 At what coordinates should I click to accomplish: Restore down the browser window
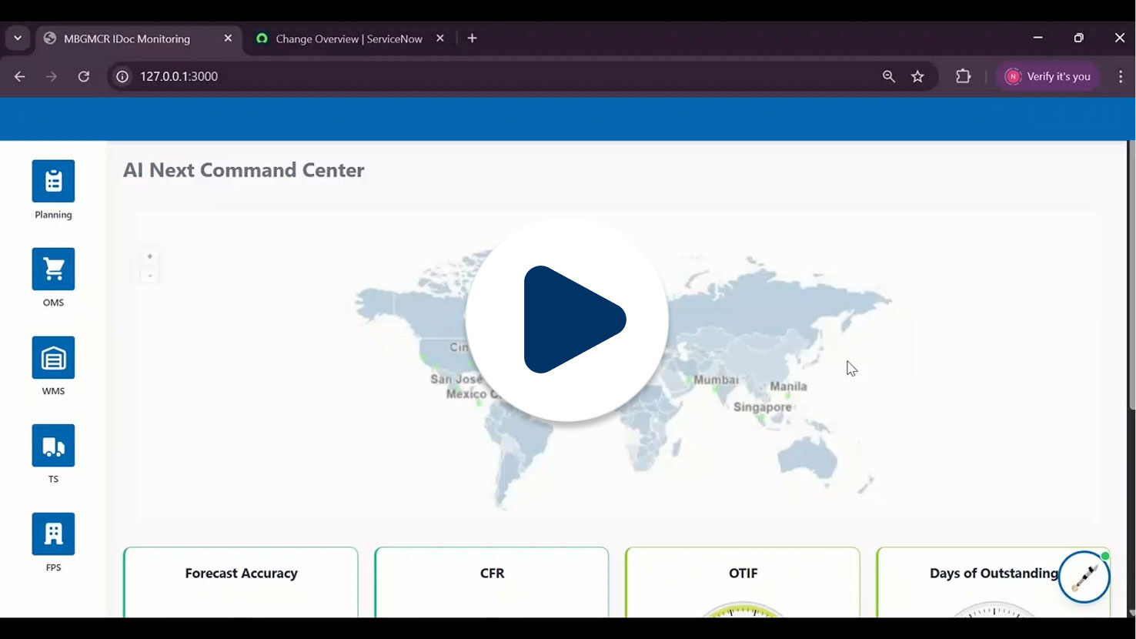[1078, 38]
